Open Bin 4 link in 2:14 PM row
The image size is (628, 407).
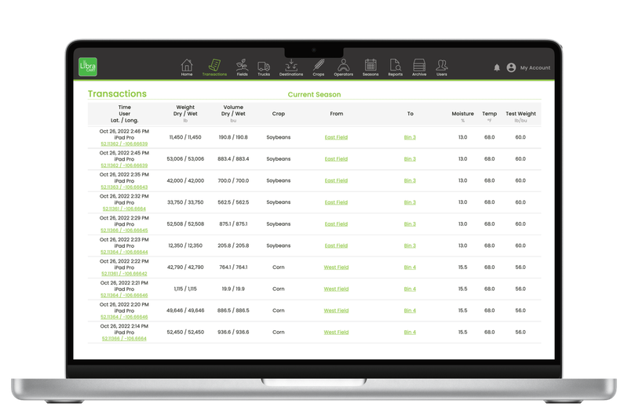pyautogui.click(x=410, y=332)
